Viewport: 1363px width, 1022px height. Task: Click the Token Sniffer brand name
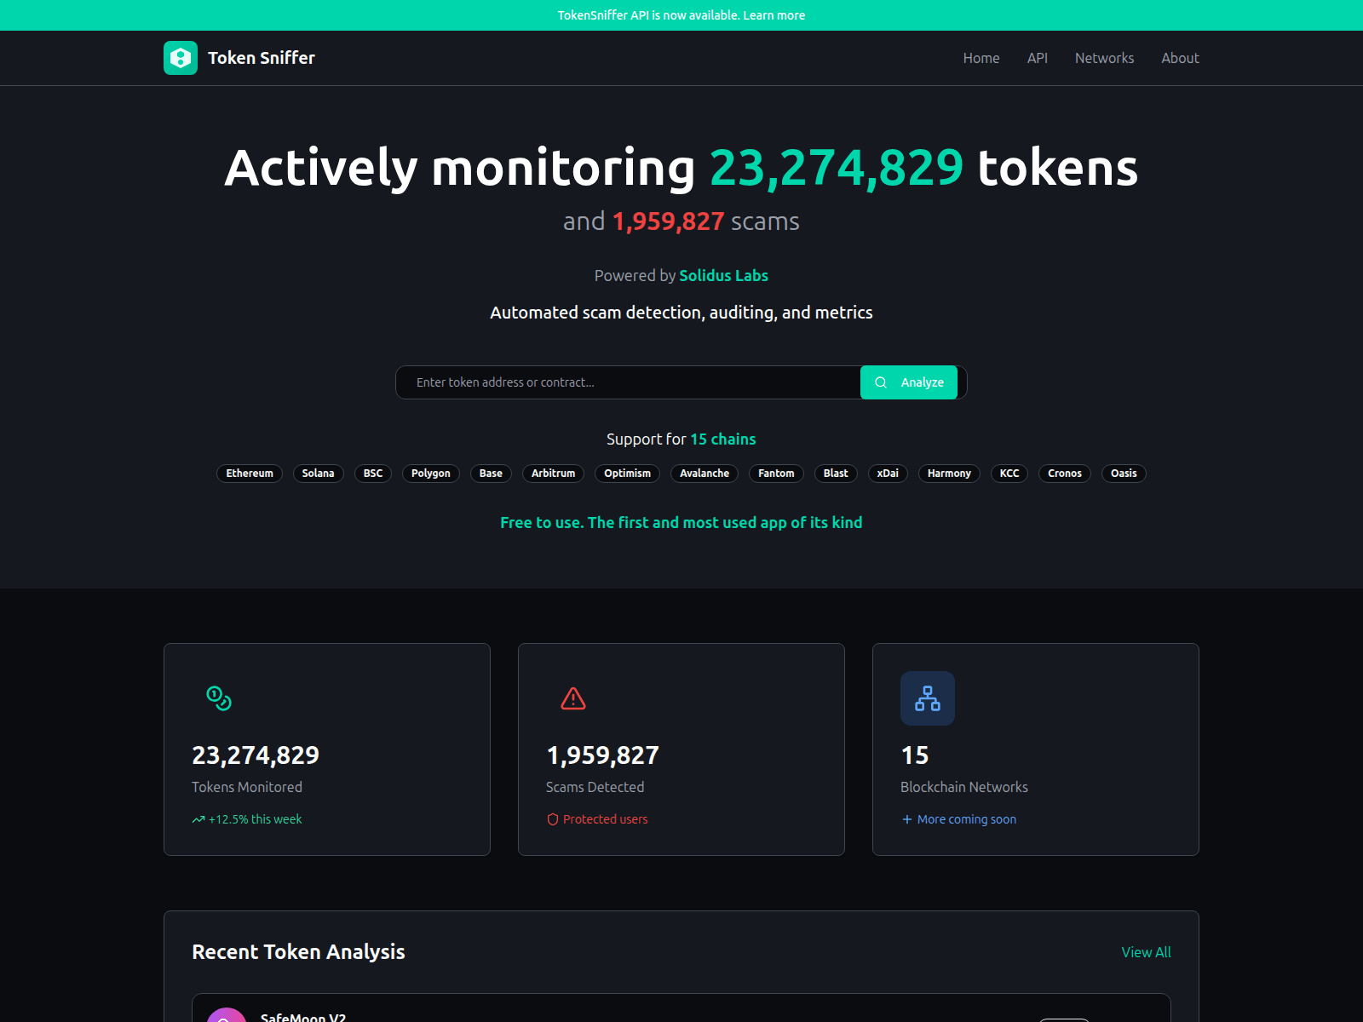[x=262, y=58]
